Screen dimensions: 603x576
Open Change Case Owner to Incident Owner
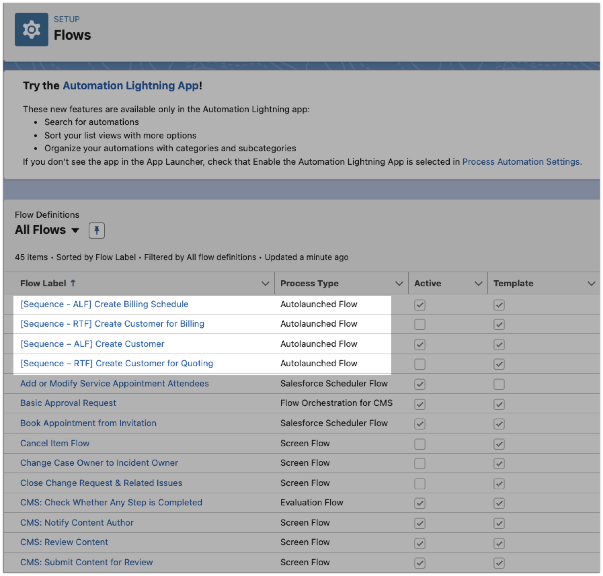pos(99,463)
